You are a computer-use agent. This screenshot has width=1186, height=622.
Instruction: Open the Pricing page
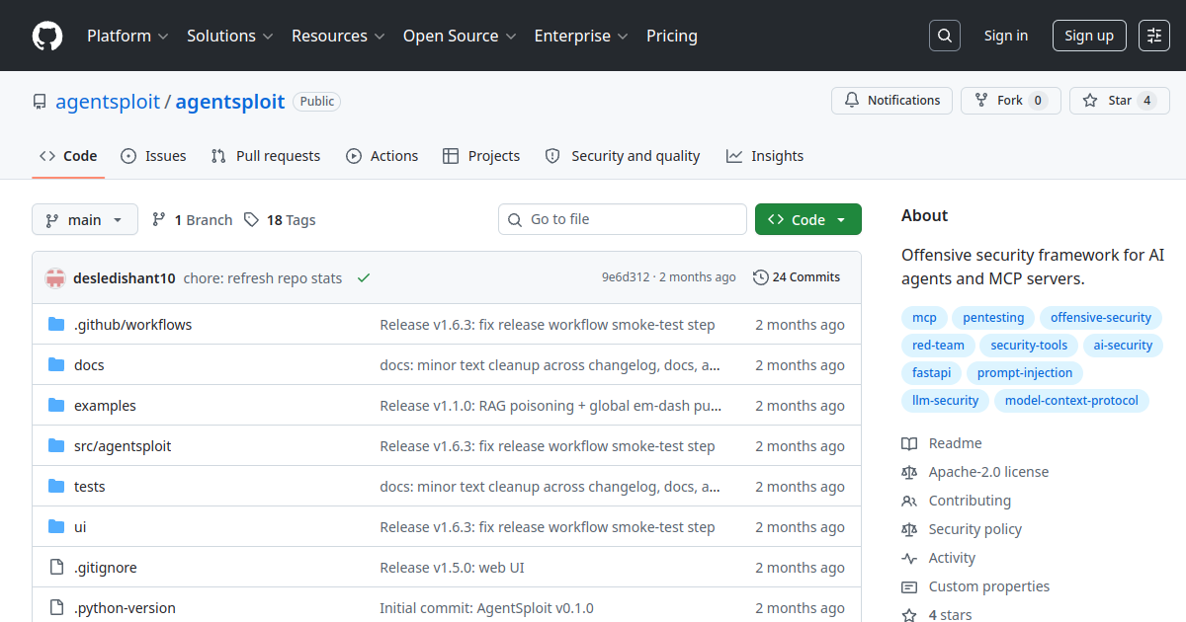click(x=672, y=36)
